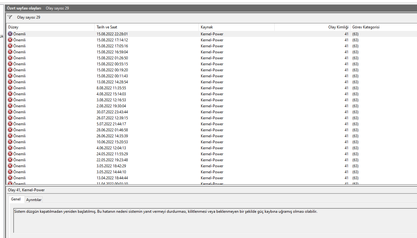The width and height of the screenshot is (417, 238).
Task: Select the date cell 2.08.2022 19:30:04
Action: click(x=111, y=106)
